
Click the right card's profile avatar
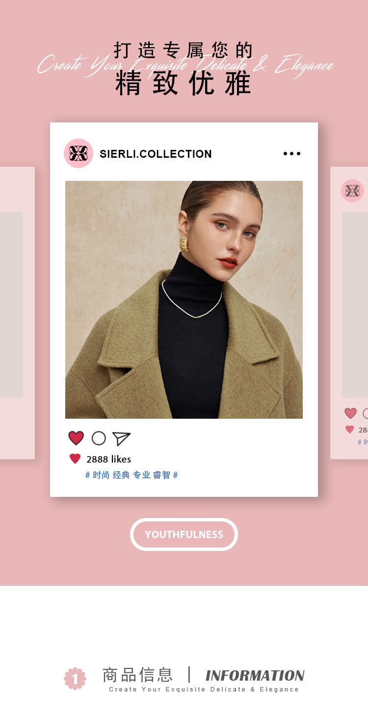tap(352, 191)
